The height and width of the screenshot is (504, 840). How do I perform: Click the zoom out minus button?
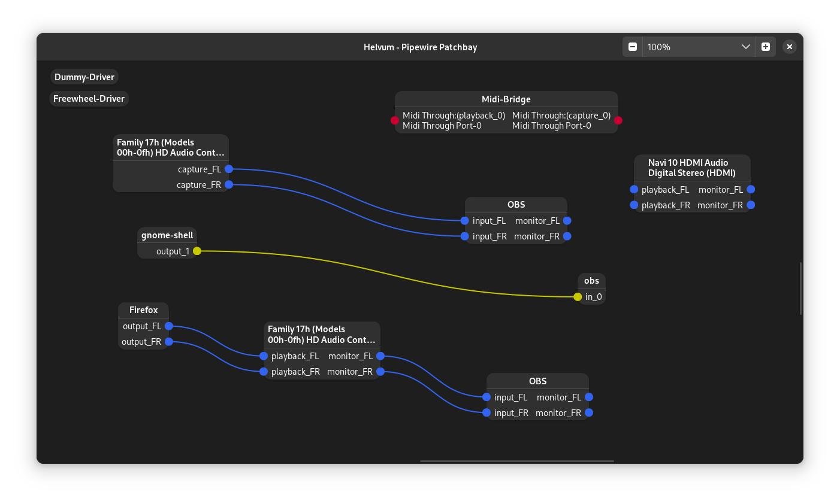[x=633, y=47]
